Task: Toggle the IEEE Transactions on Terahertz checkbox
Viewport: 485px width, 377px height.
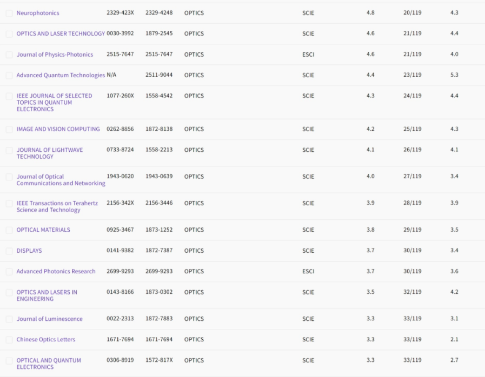Action: 9,203
